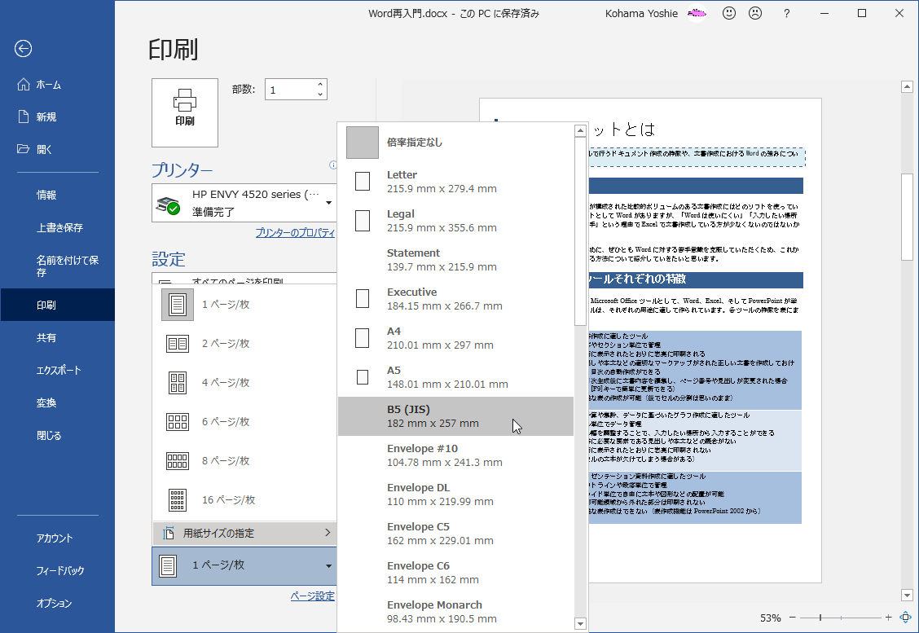
Task: Expand 用紙サイズの指定 submenu
Action: pos(245,533)
